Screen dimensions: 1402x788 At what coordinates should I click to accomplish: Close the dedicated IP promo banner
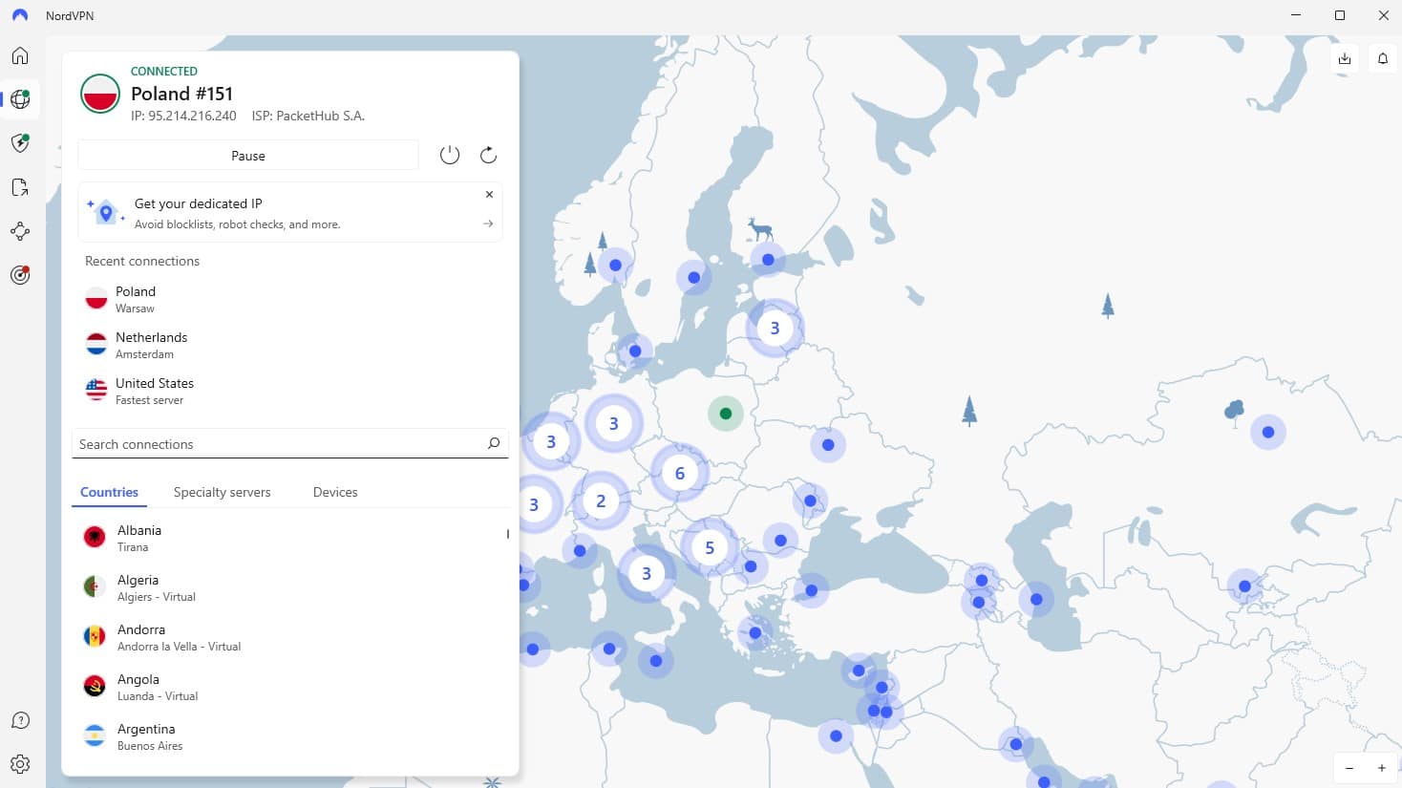click(489, 194)
